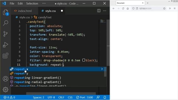178x100 pixels.
Task: Click unsaved dot on style.css tab
Action: tap(62, 11)
